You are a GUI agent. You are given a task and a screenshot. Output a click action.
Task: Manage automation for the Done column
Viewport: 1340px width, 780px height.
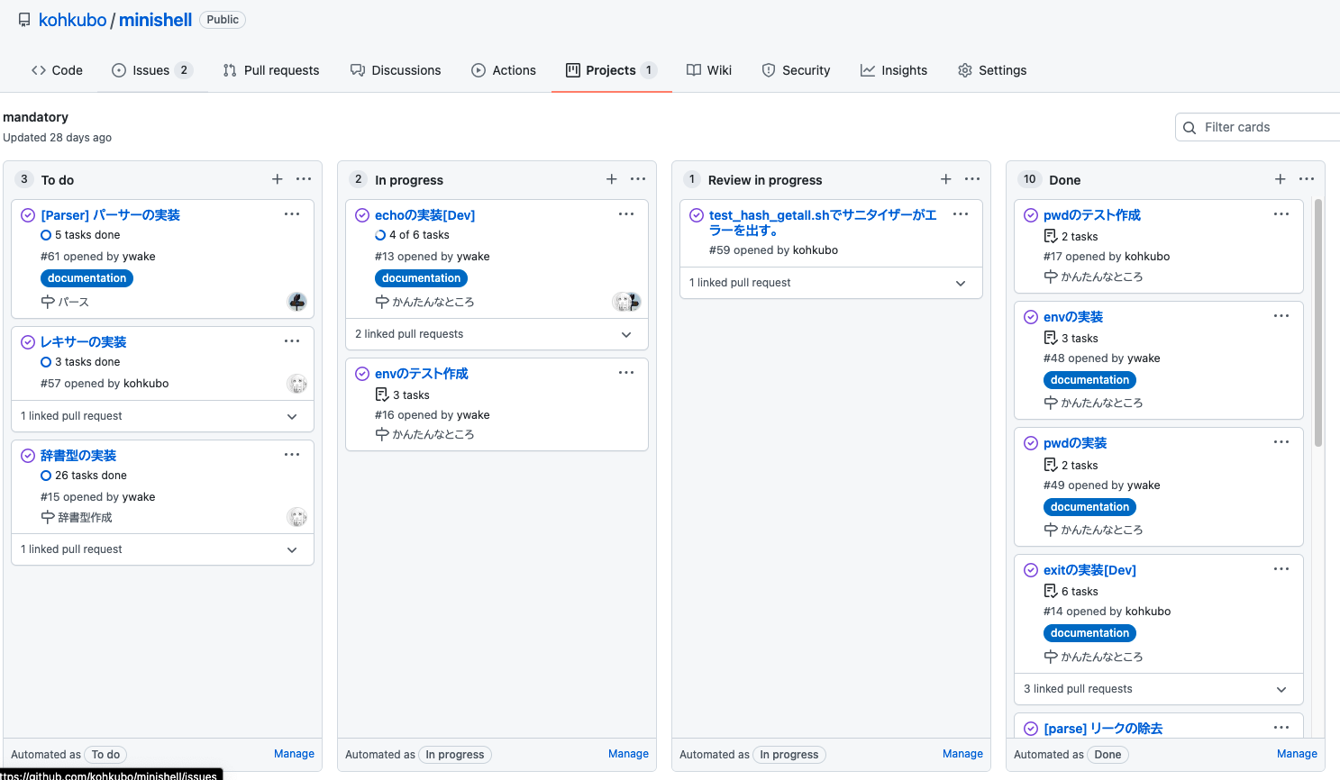[1297, 754]
